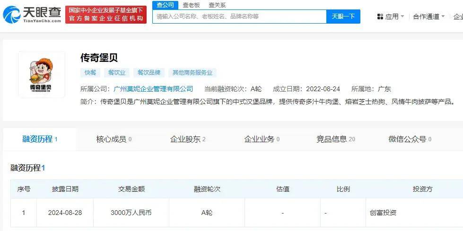Click the 融资历程 section heading
The height and width of the screenshot is (231, 463).
click(28, 168)
